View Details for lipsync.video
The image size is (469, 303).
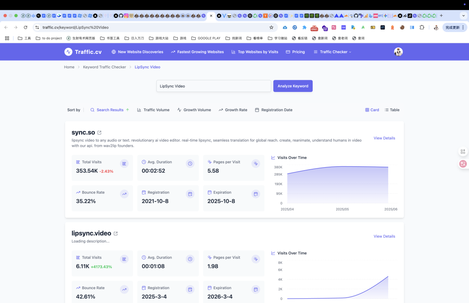tap(384, 236)
